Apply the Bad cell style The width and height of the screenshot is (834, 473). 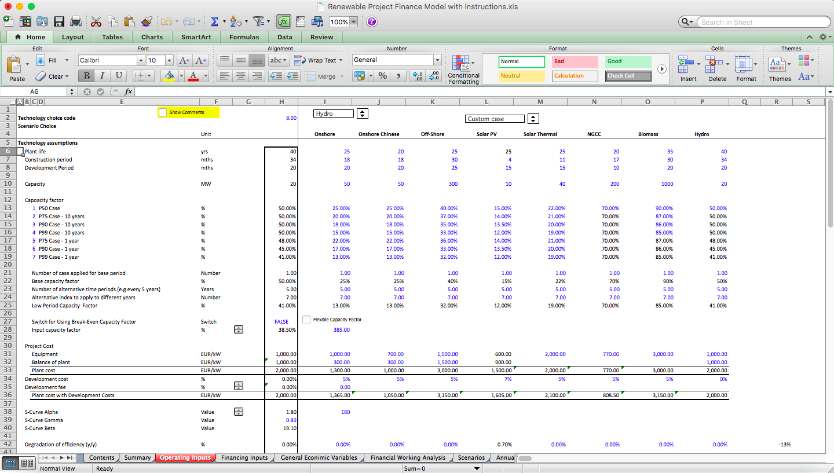point(575,61)
